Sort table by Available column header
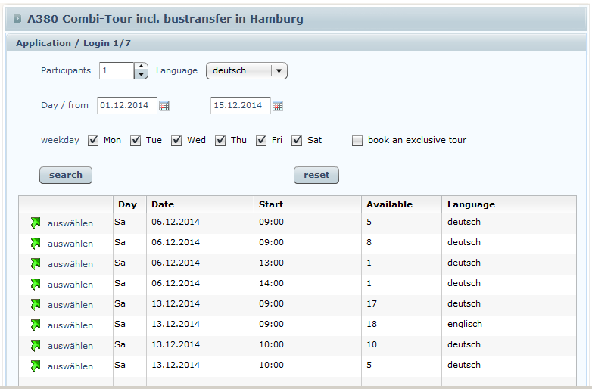 tap(389, 204)
